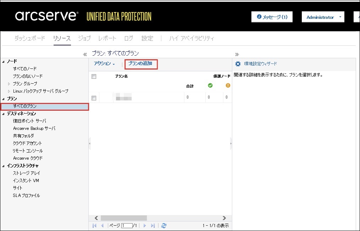Screen dimensions: 360x231
Task: Select リモート コンソール in the tree
Action: coord(28,151)
